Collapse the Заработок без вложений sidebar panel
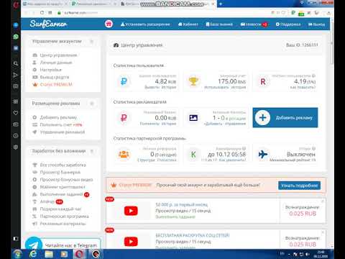 [91, 151]
